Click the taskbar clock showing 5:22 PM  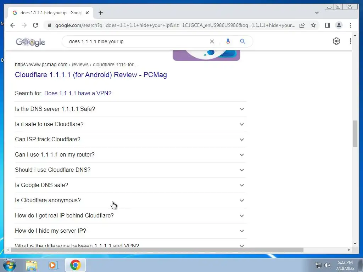pyautogui.click(x=345, y=265)
